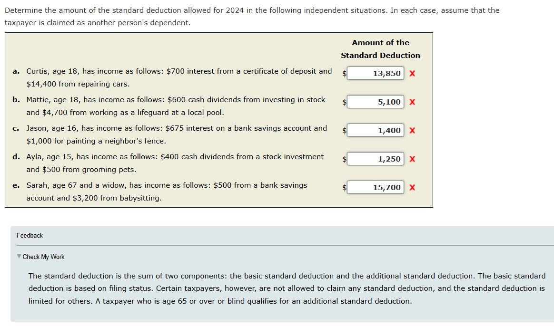Viewport: 554px width, 326px height.
Task: Click the red X next to Mattie's 5,100 answer
Action: pos(412,102)
